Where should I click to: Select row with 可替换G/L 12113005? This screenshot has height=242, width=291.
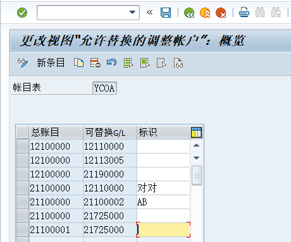[23, 160]
